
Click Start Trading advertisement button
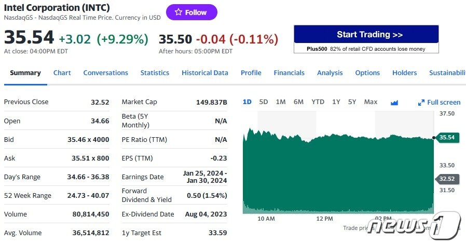366,35
